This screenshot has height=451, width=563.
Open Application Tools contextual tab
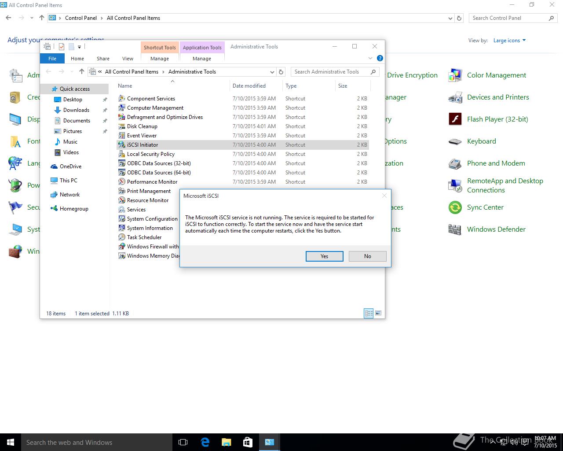(x=202, y=48)
